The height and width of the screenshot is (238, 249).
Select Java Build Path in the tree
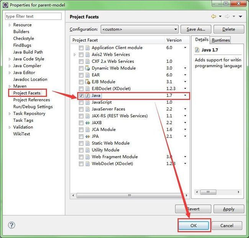(28, 52)
